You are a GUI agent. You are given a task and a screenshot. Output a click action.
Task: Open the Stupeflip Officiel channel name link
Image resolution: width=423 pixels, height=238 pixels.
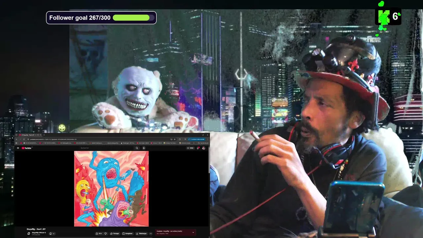[x=38, y=232]
